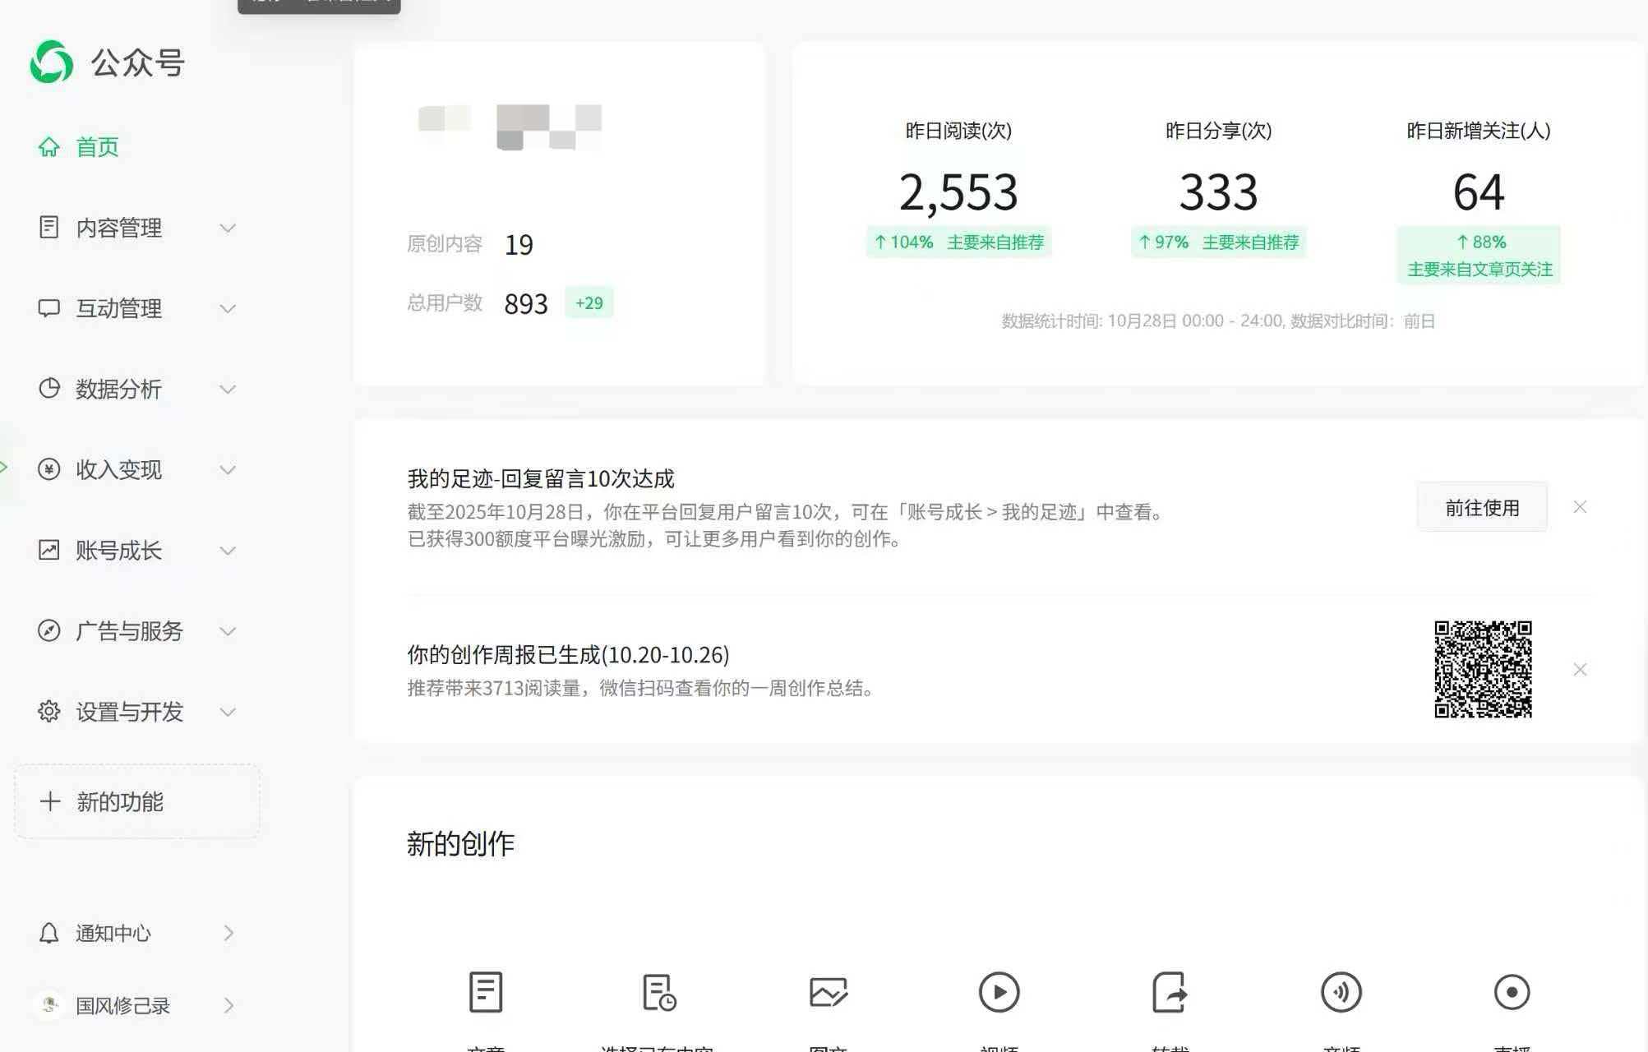The width and height of the screenshot is (1648, 1052).
Task: Open the 收入变现 menu item
Action: click(x=118, y=469)
